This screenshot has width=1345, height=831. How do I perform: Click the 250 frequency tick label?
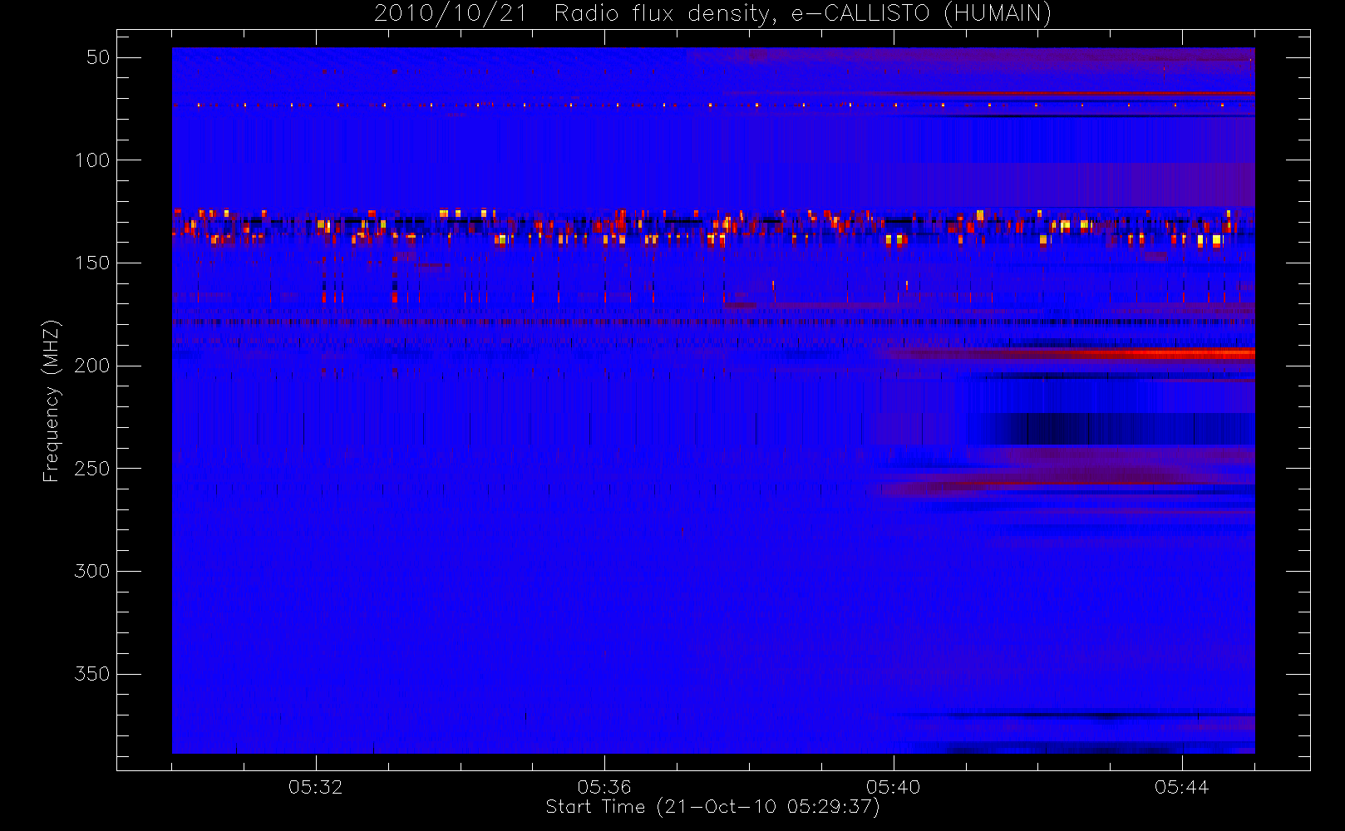point(92,469)
